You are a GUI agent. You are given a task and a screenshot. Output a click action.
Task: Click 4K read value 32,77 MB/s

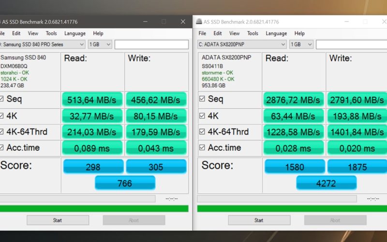92,116
